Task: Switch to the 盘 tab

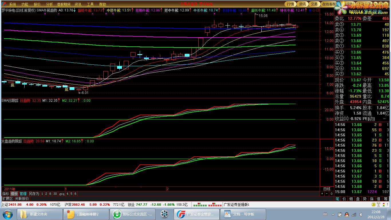Action: (358, 199)
